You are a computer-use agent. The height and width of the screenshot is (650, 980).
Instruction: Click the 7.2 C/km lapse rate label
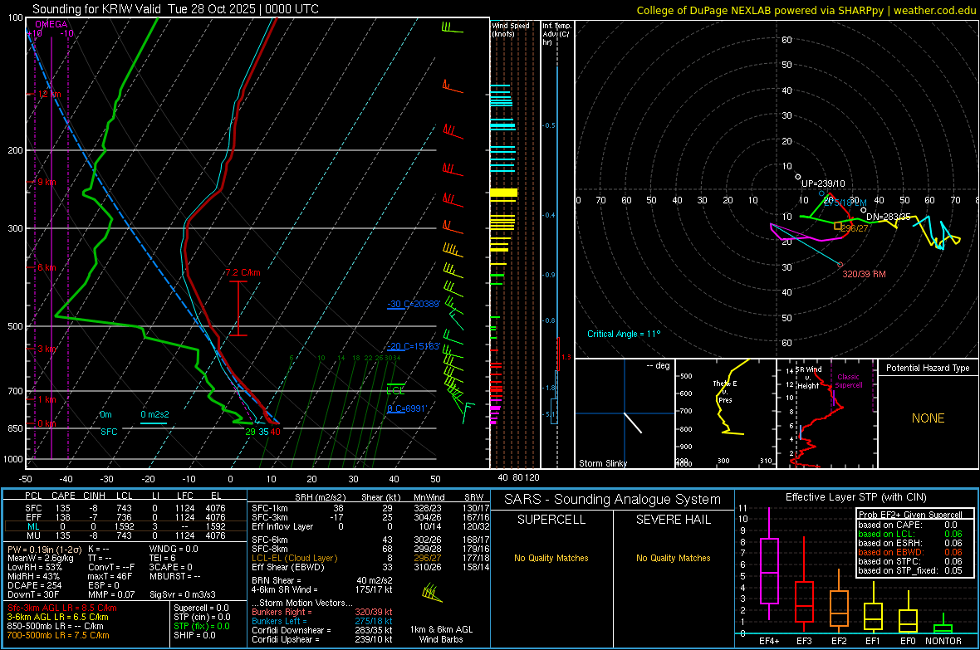coord(243,272)
